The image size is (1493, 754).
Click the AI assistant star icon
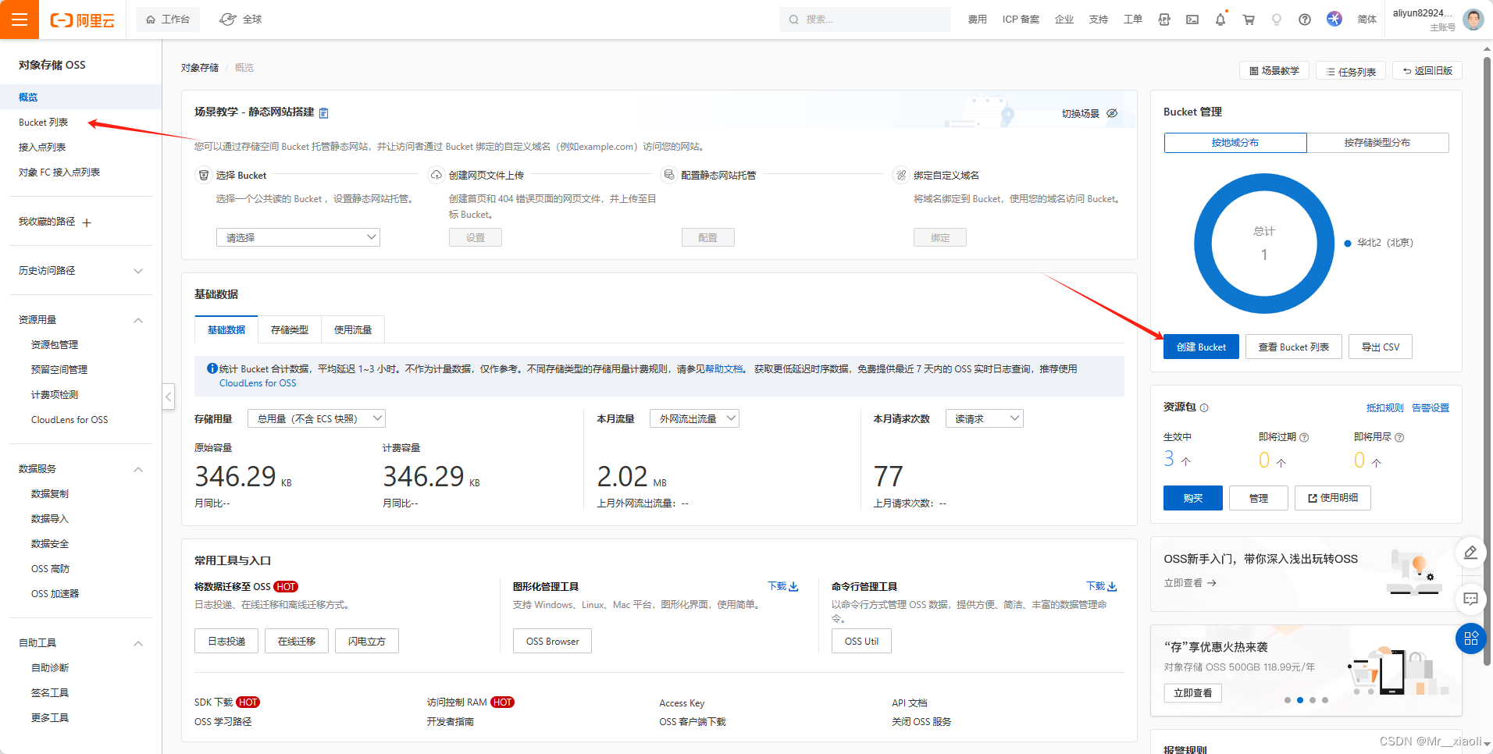(x=1334, y=19)
